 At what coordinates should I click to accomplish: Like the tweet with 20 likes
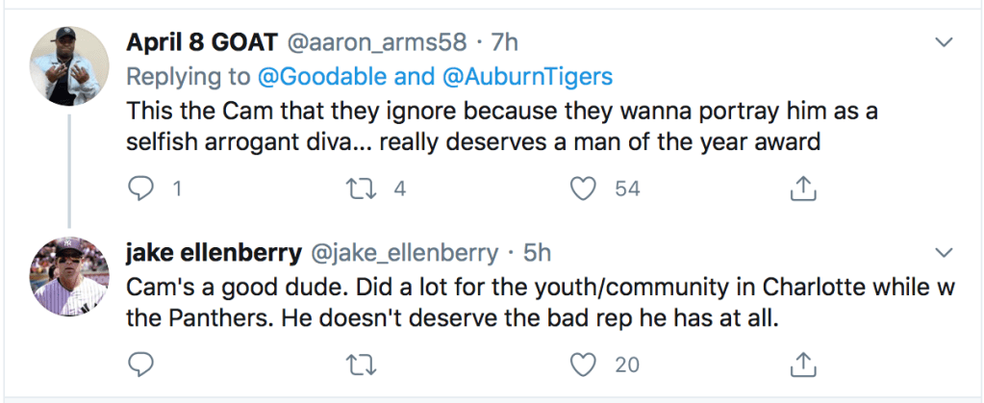click(x=583, y=364)
